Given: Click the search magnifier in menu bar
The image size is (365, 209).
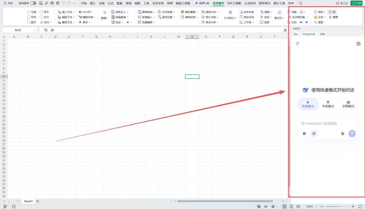Looking at the screenshot, I should click(x=300, y=3).
